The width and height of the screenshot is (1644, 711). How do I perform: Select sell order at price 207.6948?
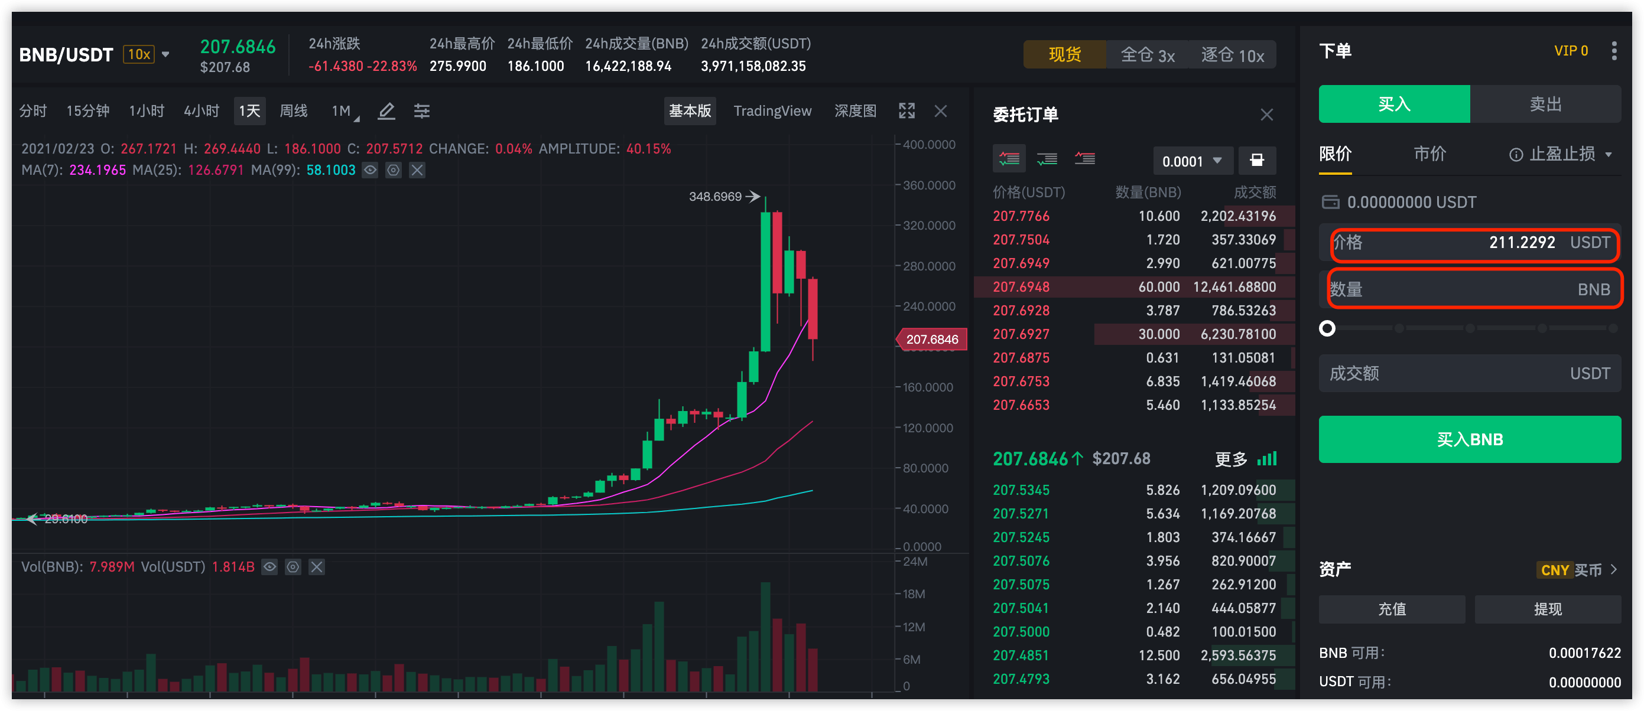[1134, 287]
